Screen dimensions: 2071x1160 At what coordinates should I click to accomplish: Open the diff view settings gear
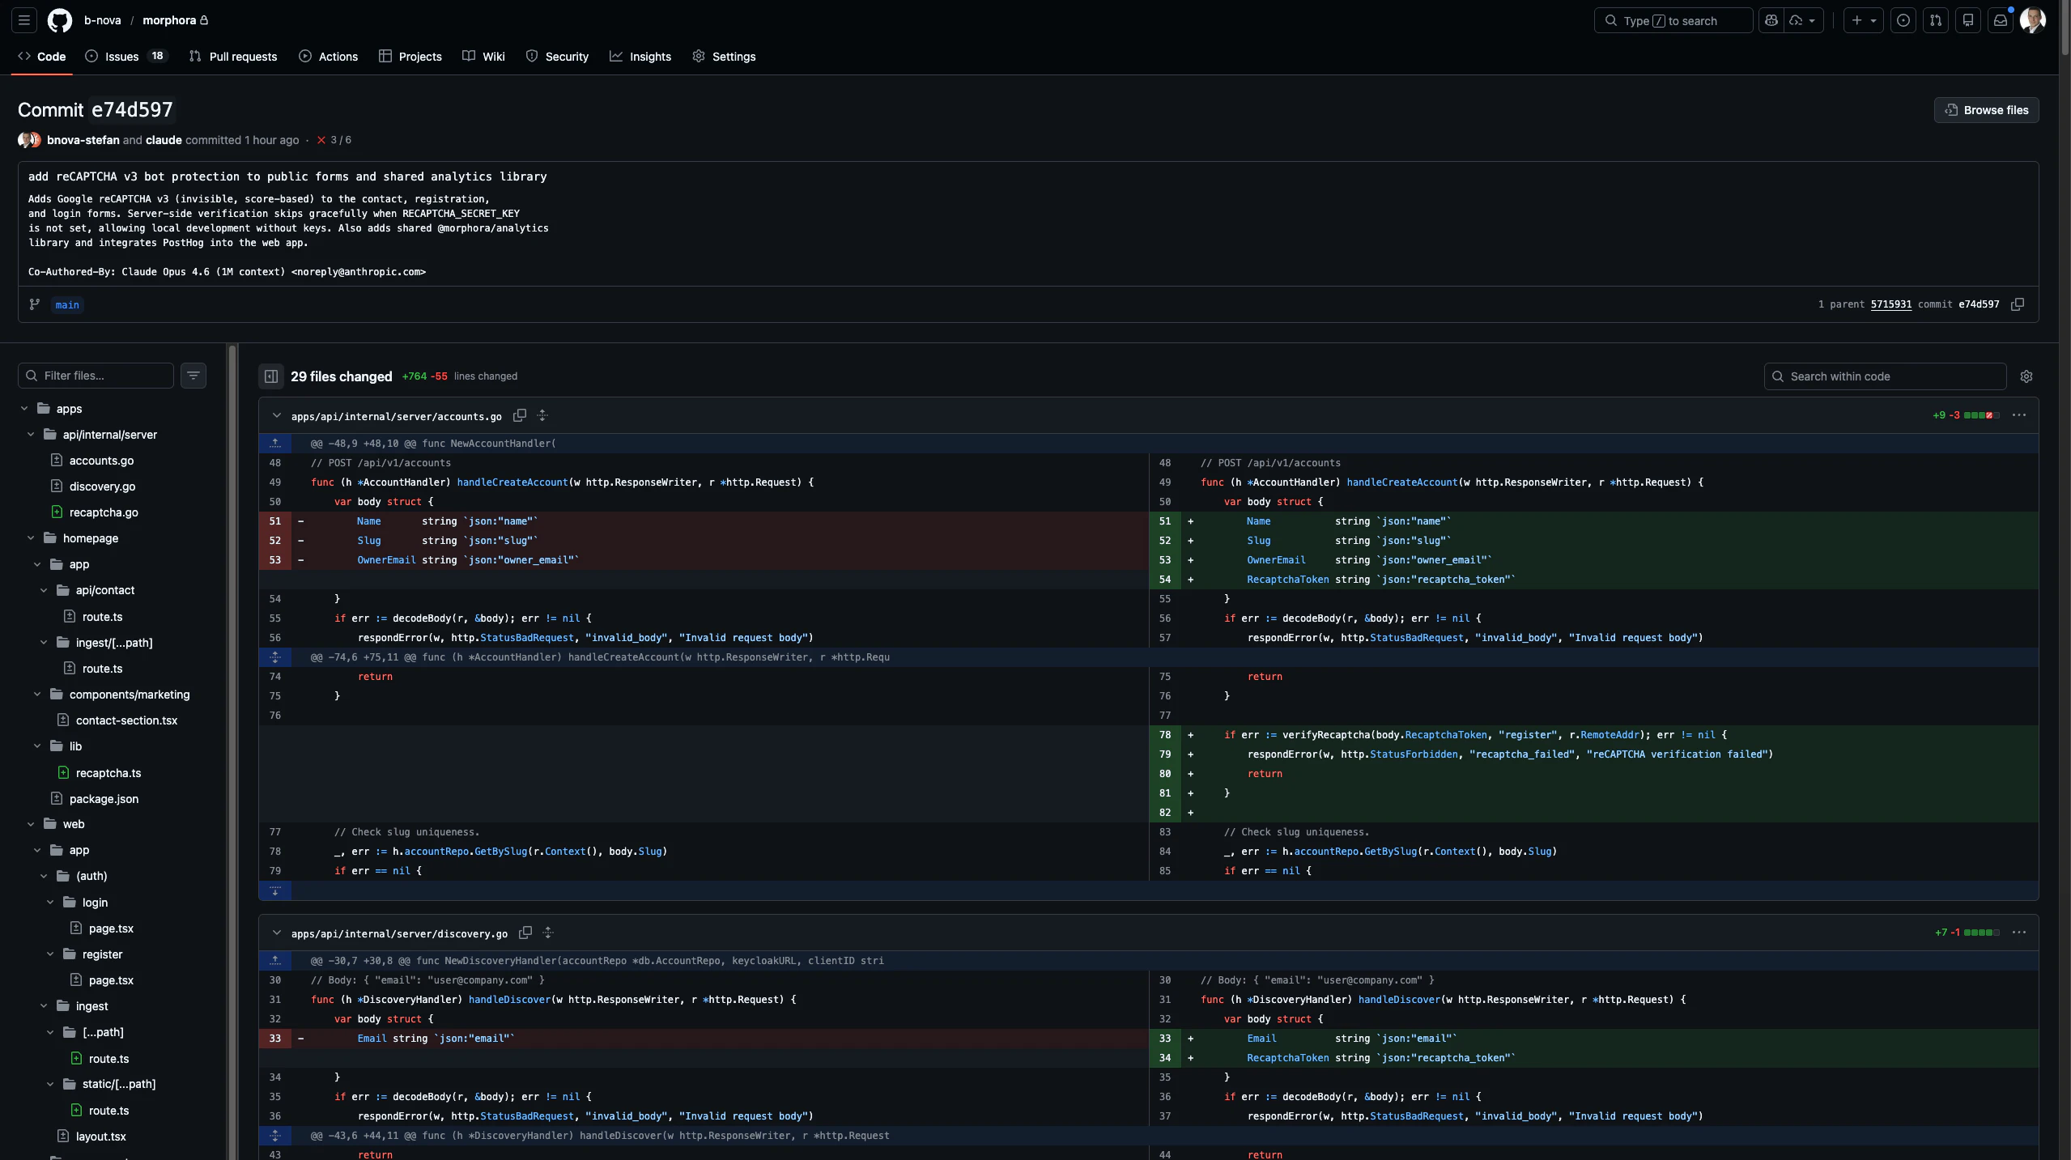(x=2026, y=376)
